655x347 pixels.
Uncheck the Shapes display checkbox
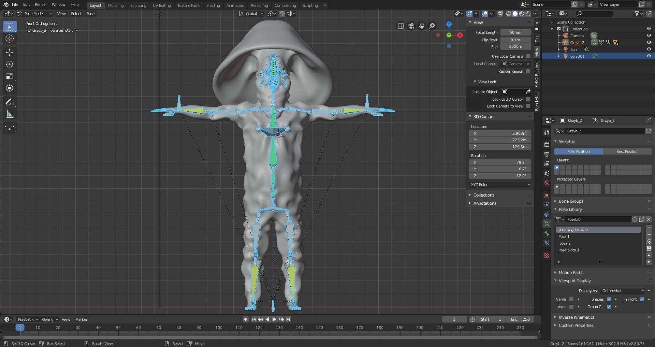pyautogui.click(x=609, y=299)
